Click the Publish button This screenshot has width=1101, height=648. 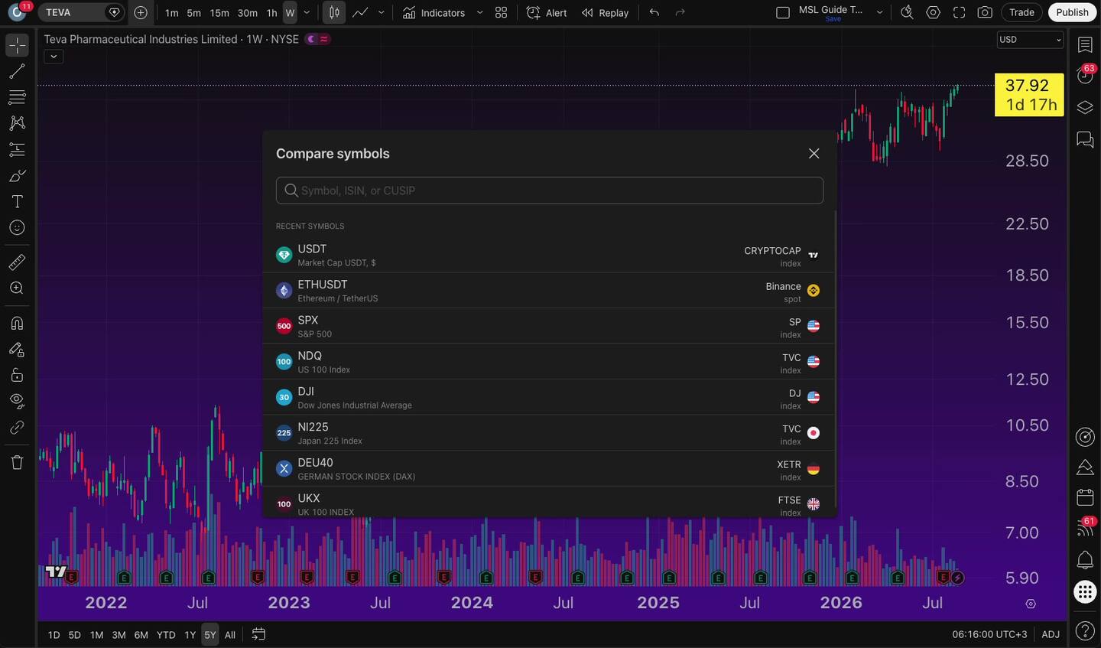(1072, 13)
